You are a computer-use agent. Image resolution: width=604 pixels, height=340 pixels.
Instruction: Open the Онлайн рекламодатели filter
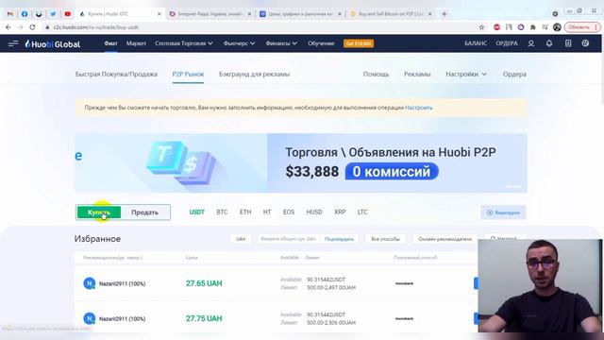445,239
